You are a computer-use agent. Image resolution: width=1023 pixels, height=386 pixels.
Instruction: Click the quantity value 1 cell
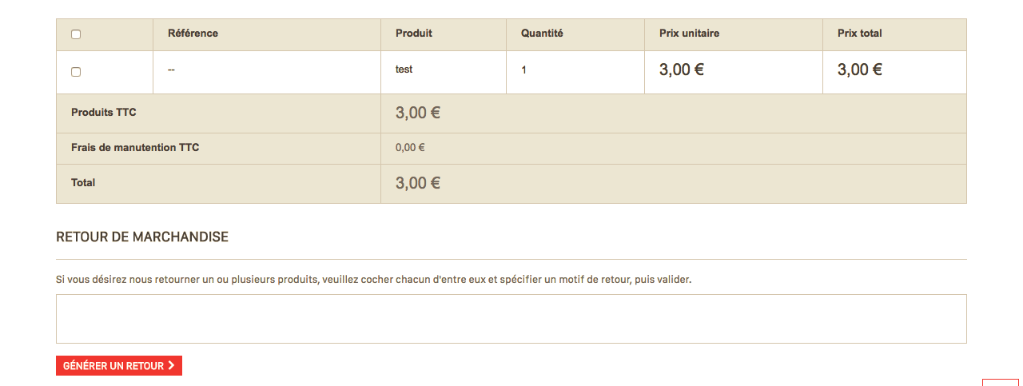coord(523,70)
